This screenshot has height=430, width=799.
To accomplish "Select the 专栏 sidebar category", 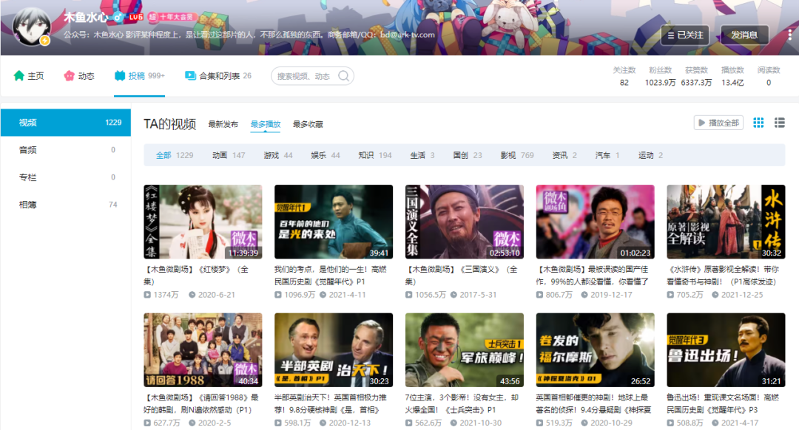I will coord(66,177).
